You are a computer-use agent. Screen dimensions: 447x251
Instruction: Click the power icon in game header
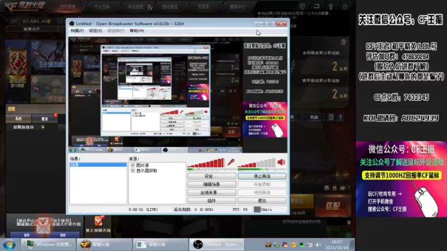(345, 6)
